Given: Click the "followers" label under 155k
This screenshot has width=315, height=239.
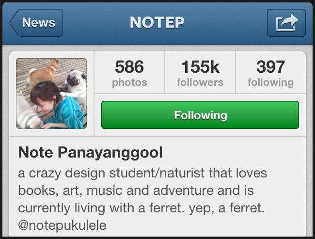Looking at the screenshot, I should coord(200,82).
